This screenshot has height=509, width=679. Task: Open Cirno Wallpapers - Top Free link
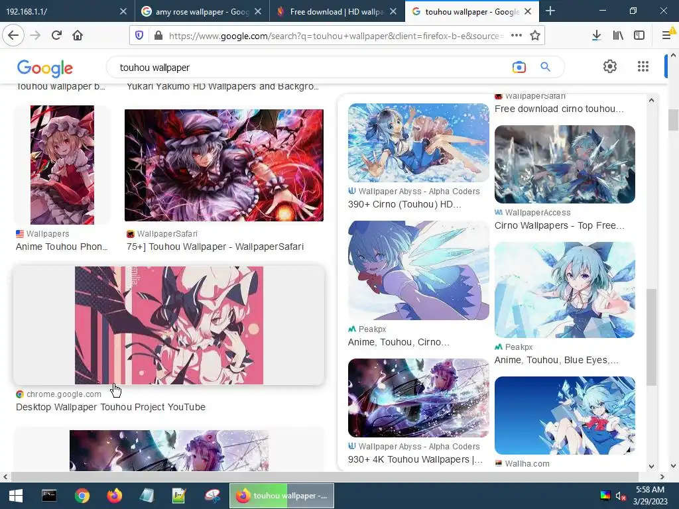(x=560, y=225)
